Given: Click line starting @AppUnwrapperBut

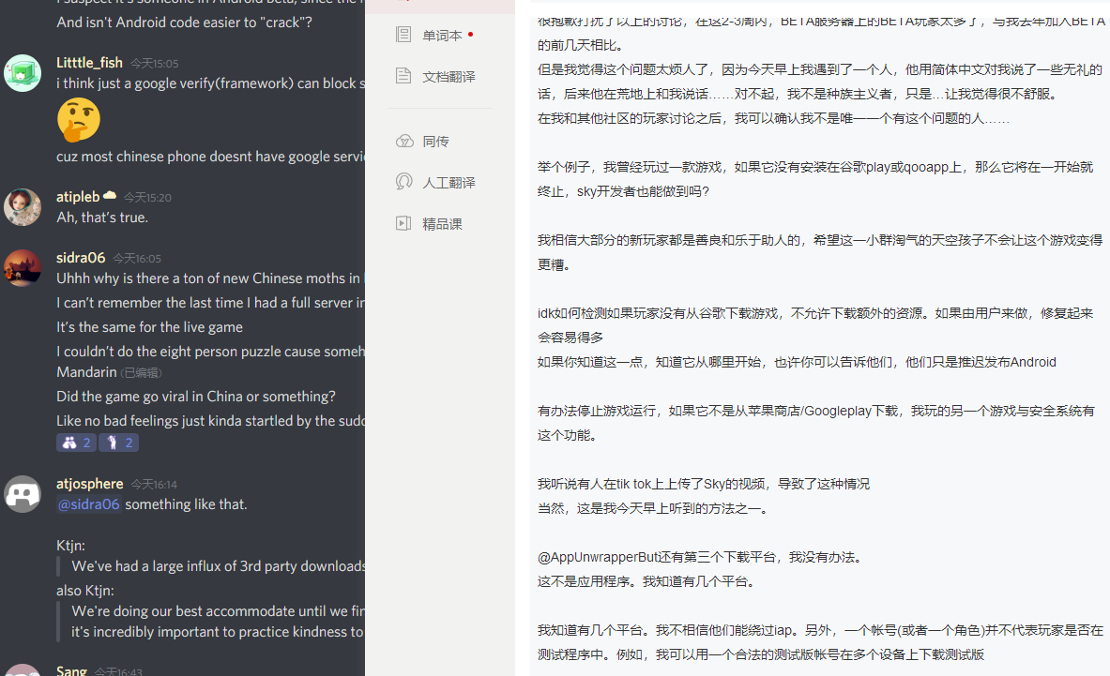Looking at the screenshot, I should pos(702,557).
